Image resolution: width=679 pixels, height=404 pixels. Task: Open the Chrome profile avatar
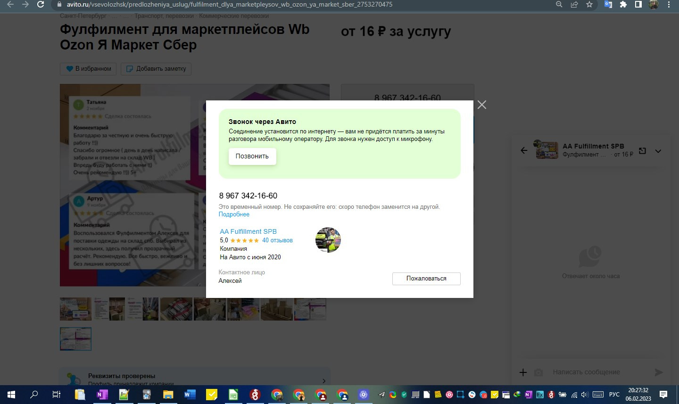[654, 4]
